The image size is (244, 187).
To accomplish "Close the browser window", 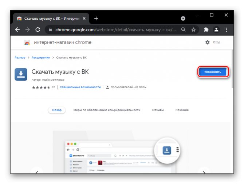I will [226, 15].
